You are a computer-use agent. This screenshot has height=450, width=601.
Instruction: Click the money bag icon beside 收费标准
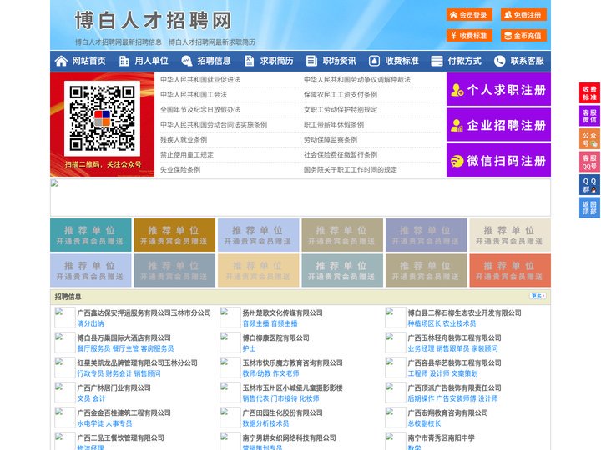(375, 61)
